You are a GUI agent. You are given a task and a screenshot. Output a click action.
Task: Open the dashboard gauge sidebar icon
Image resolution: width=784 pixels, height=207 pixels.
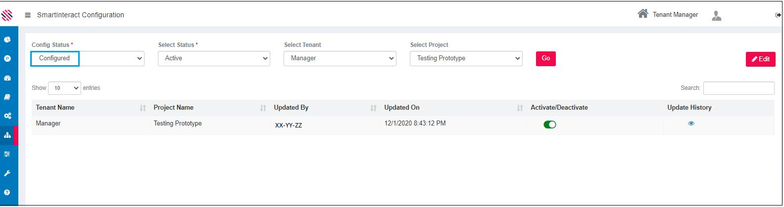click(7, 78)
